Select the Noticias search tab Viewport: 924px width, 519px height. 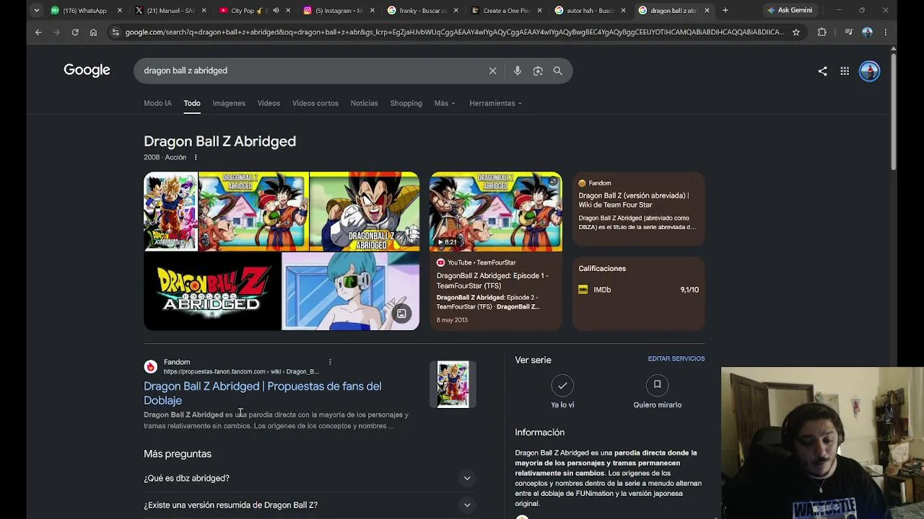click(364, 103)
